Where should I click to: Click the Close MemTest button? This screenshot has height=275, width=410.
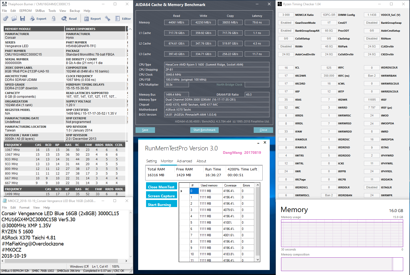tap(161, 186)
